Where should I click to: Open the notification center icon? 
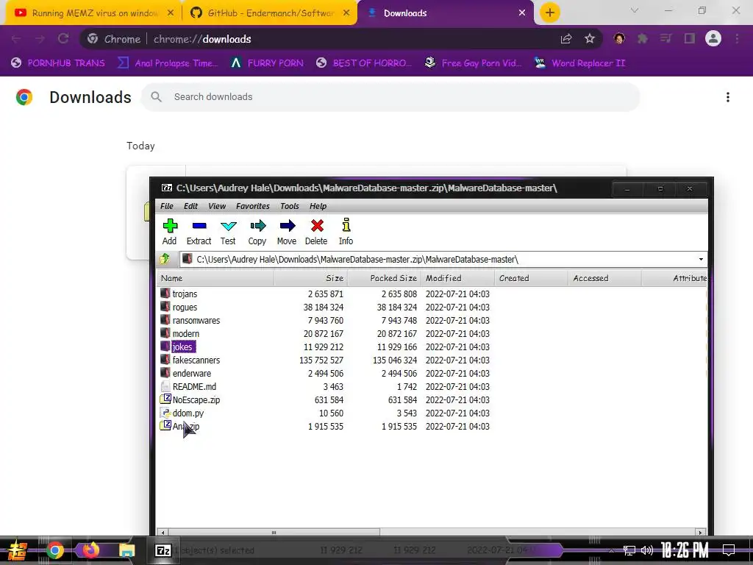click(729, 550)
